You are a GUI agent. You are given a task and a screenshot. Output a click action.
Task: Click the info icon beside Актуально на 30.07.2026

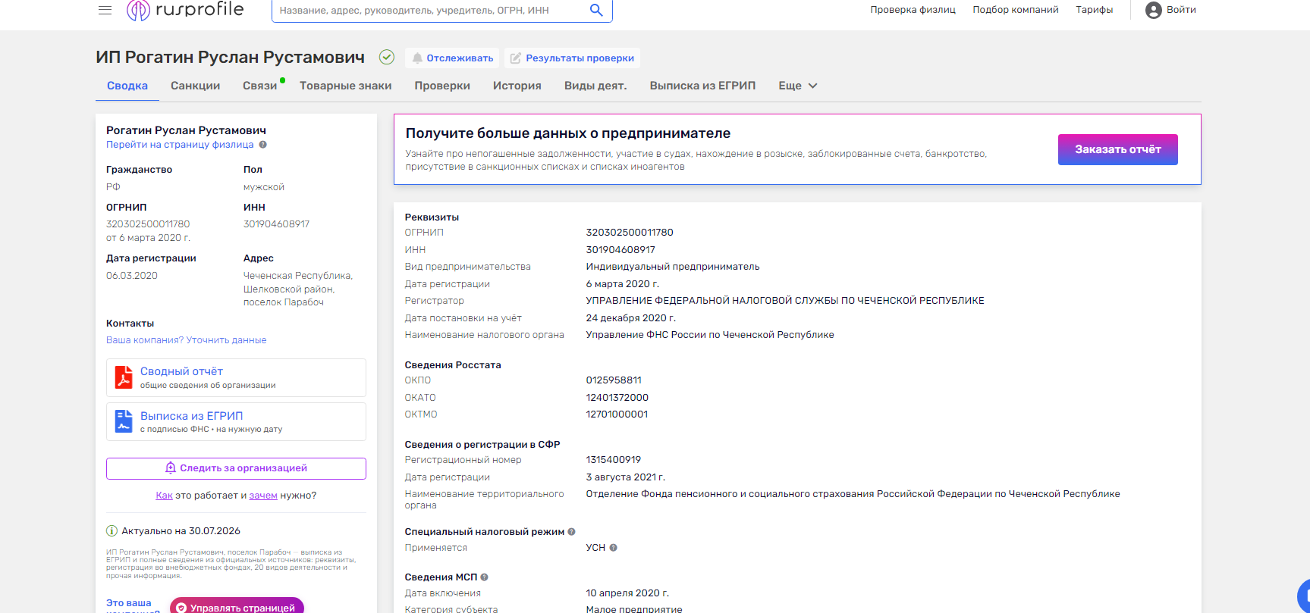click(112, 531)
